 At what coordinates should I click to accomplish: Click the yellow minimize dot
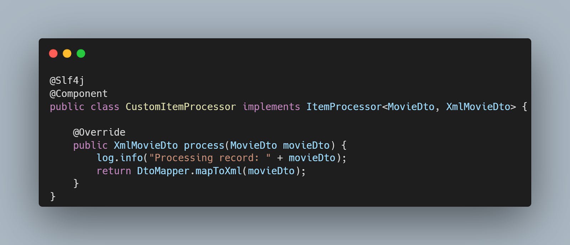click(x=67, y=53)
